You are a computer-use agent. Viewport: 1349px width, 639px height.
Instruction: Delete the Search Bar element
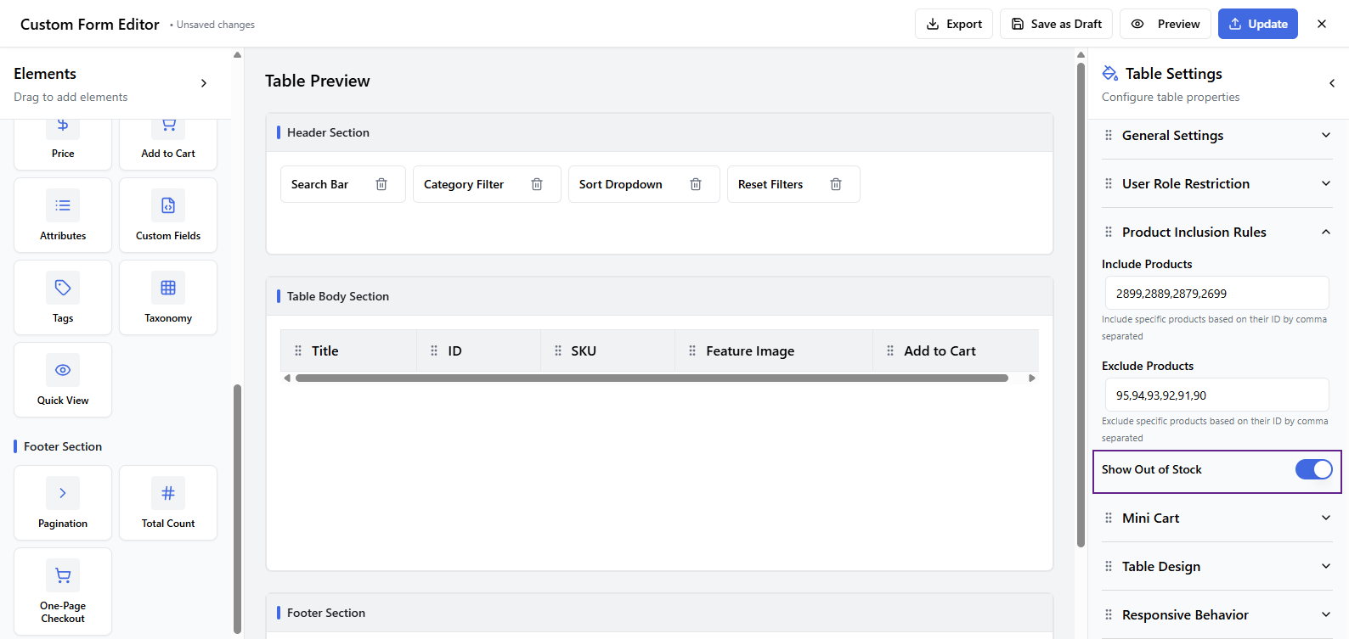pyautogui.click(x=381, y=184)
